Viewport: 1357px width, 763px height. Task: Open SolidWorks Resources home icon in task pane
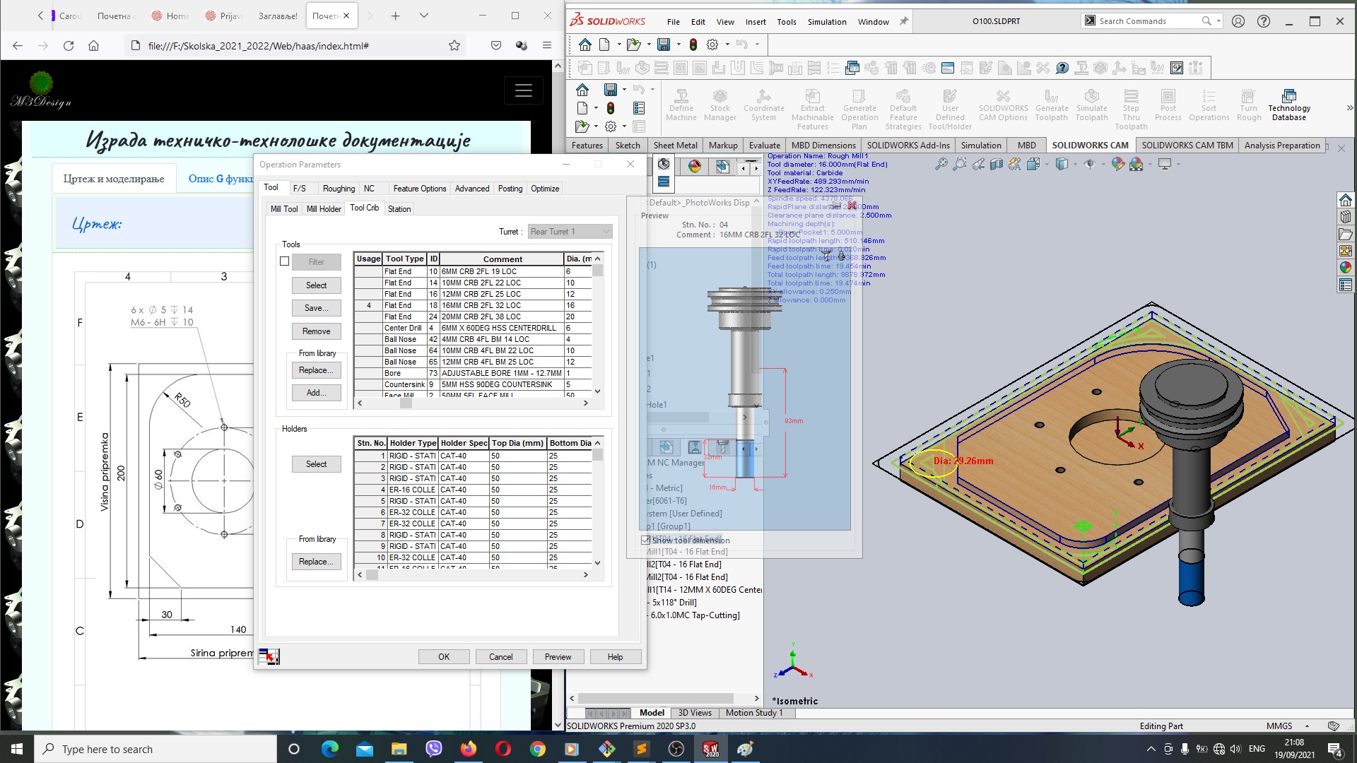coord(1345,200)
